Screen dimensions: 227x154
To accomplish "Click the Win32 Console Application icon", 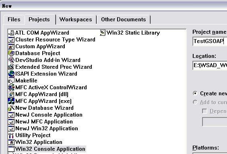I will tap(11, 149).
